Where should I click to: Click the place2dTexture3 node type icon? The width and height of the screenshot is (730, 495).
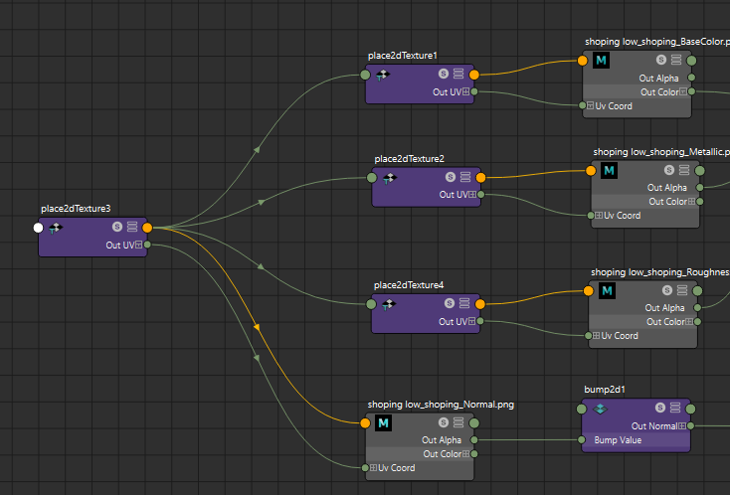56,228
